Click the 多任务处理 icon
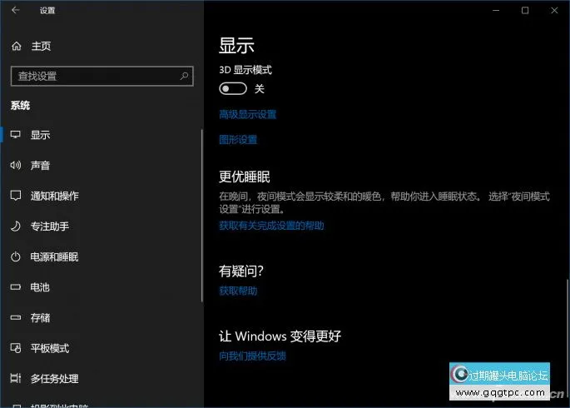 click(x=16, y=378)
